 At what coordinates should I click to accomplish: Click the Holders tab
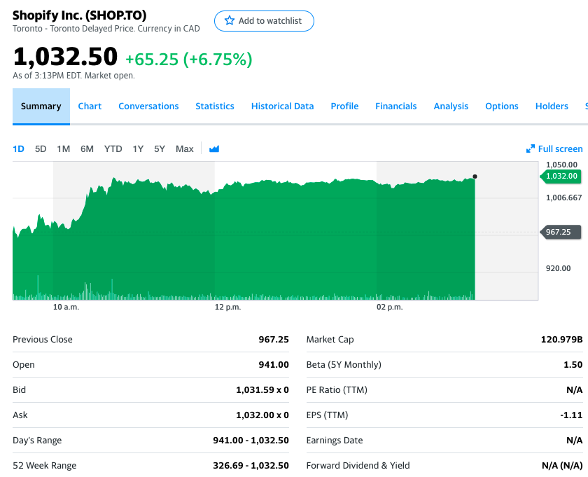(x=552, y=106)
